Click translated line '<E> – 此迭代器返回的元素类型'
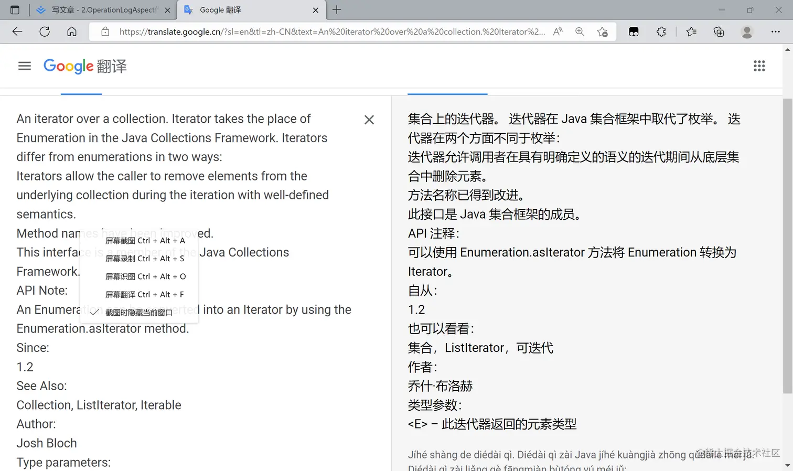The image size is (793, 471). click(492, 424)
